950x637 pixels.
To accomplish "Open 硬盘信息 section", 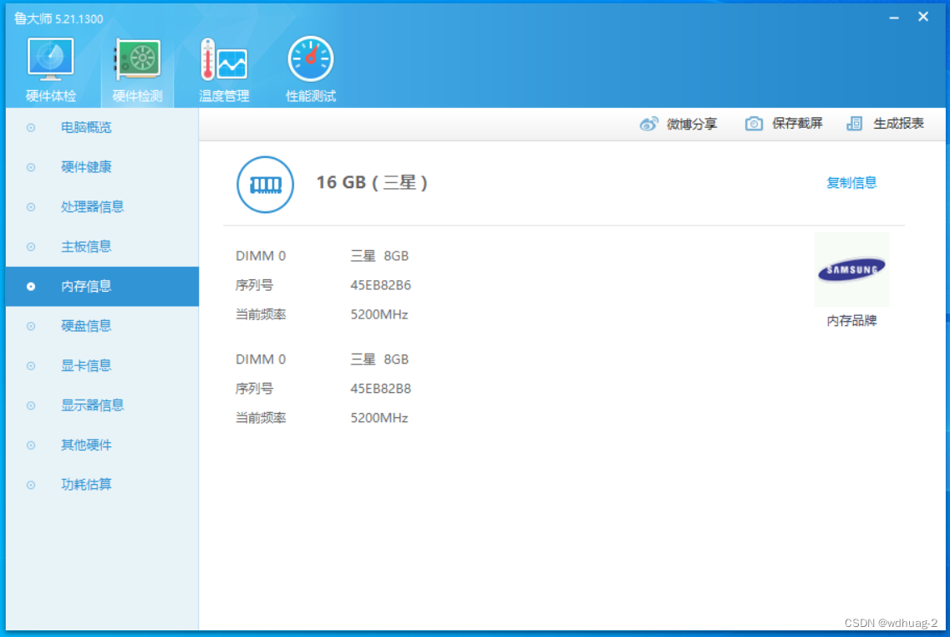I will (86, 325).
